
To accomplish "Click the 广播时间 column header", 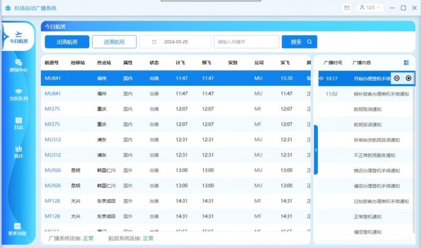I will click(333, 63).
